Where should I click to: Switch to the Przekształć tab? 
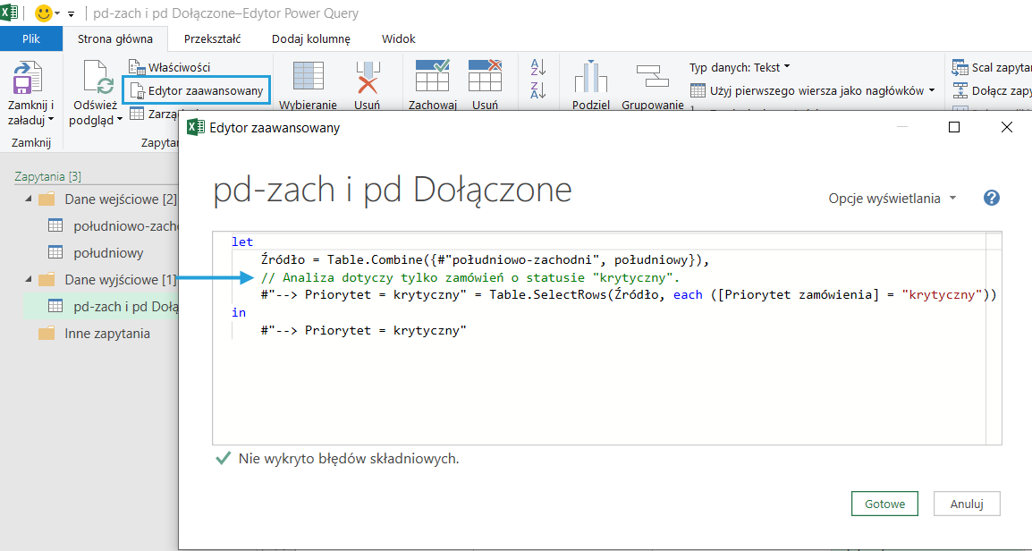[x=212, y=39]
